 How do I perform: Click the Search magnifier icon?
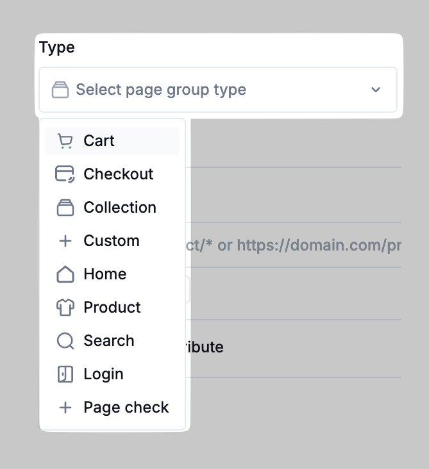tap(65, 341)
